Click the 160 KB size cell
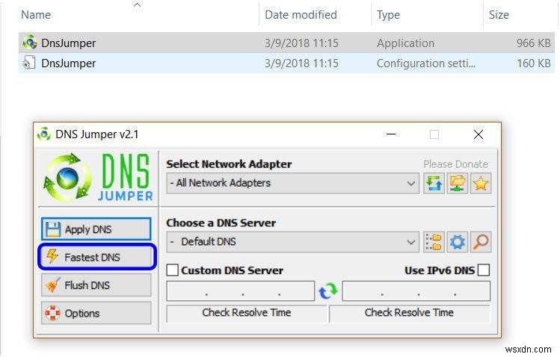This screenshot has width=560, height=357. [x=533, y=63]
